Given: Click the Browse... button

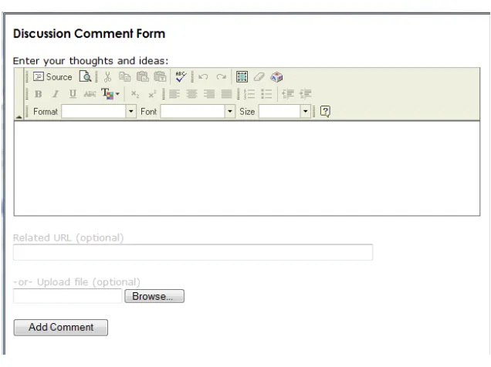Looking at the screenshot, I should click(154, 296).
